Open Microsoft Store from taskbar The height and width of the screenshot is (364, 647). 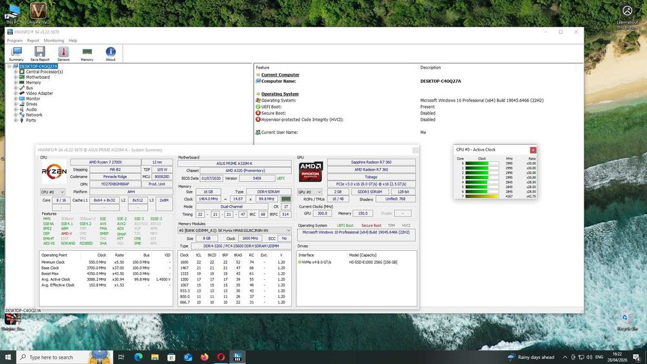(171, 357)
